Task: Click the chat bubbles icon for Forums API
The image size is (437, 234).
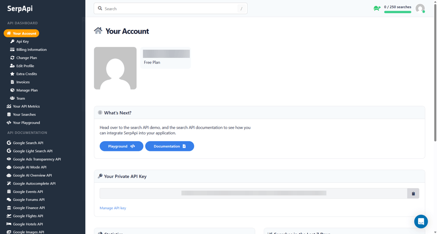Action: click(9, 200)
